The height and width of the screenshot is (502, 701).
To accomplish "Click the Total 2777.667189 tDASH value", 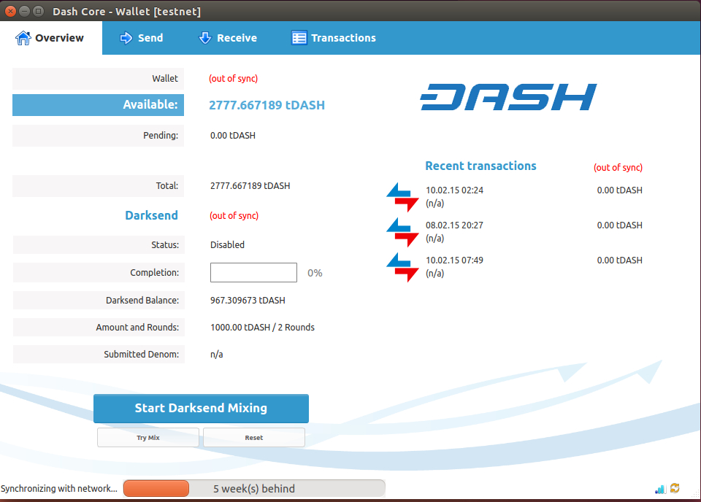I will click(250, 186).
